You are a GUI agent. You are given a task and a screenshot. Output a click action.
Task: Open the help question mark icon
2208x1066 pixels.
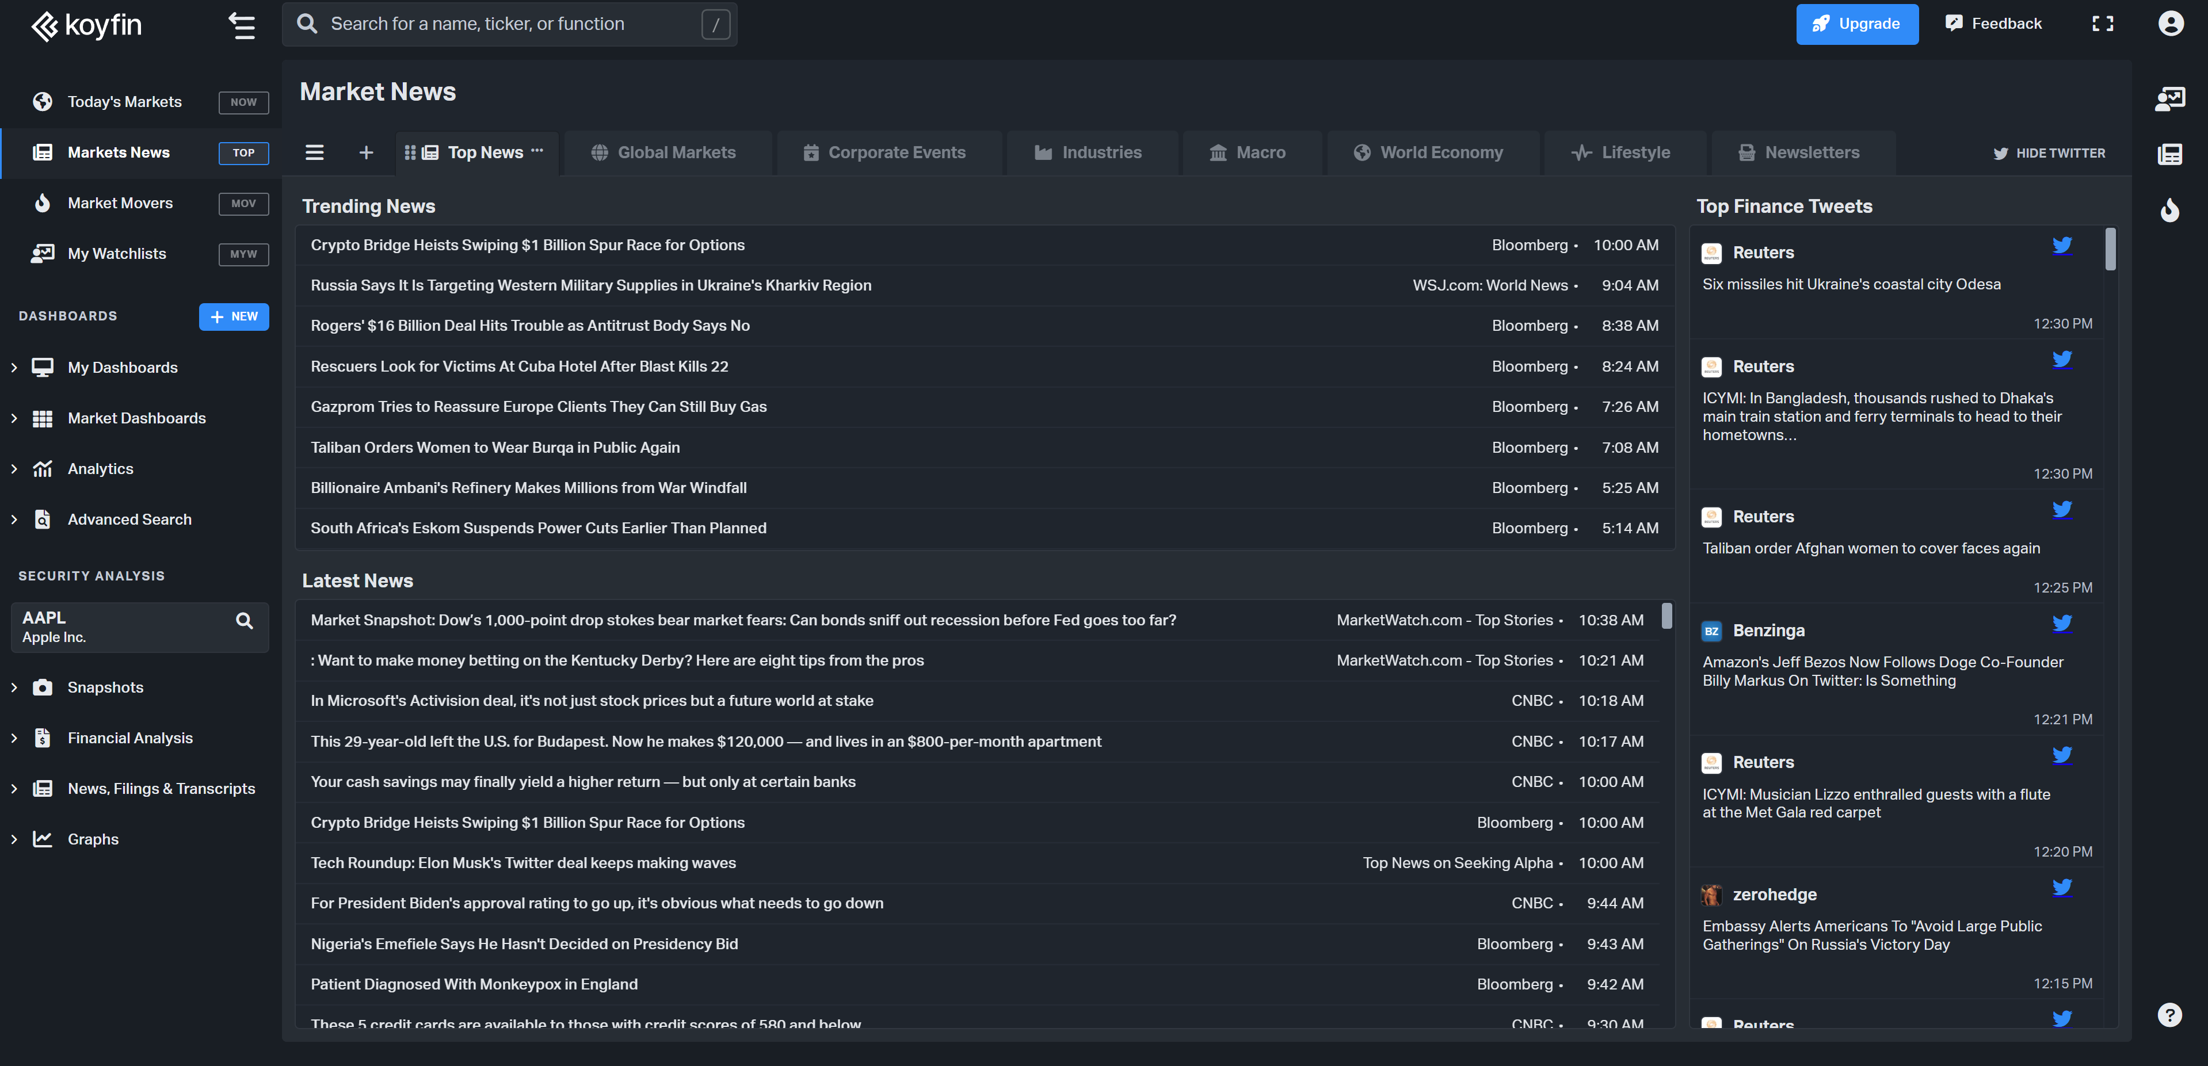[2169, 1015]
